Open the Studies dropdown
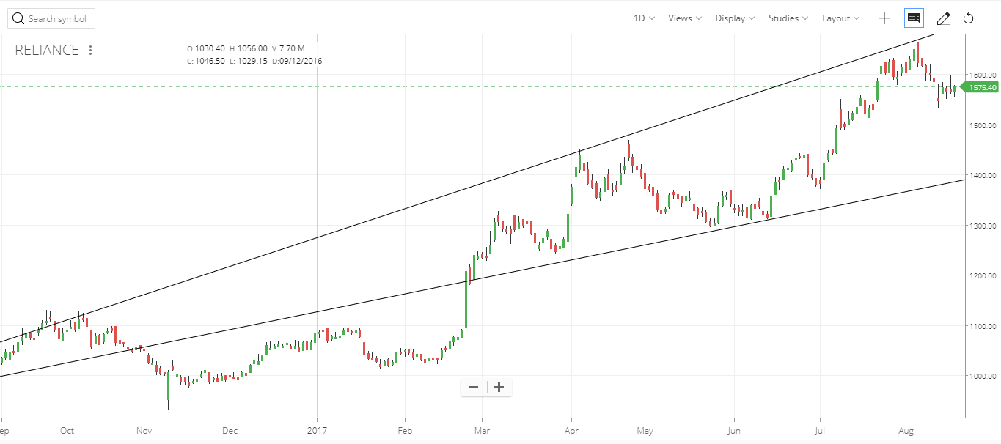1001x444 pixels. coord(787,18)
